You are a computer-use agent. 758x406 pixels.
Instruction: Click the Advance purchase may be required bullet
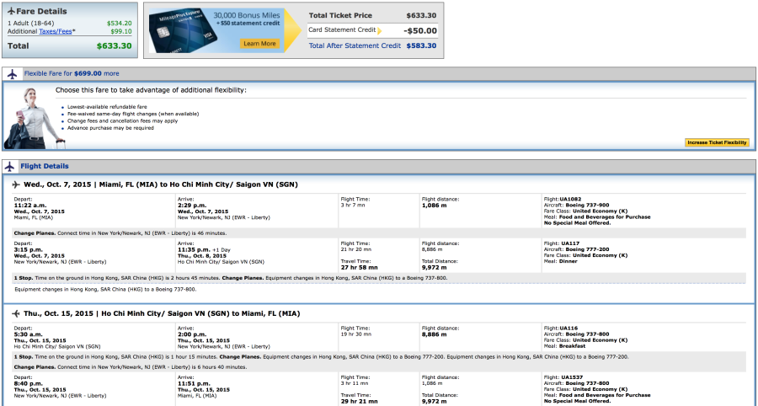(110, 128)
